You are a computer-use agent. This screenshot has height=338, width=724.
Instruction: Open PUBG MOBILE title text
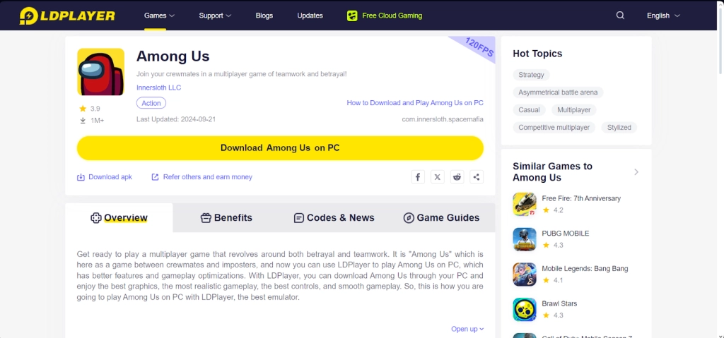click(566, 234)
